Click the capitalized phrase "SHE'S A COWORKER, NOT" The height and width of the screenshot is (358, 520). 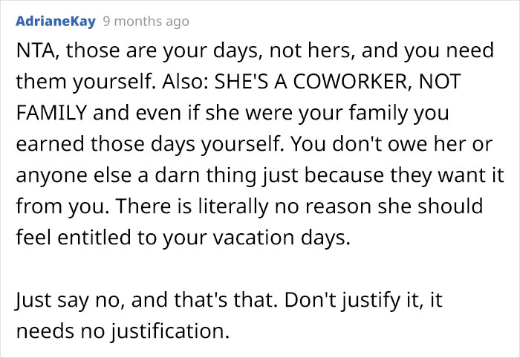click(x=337, y=82)
